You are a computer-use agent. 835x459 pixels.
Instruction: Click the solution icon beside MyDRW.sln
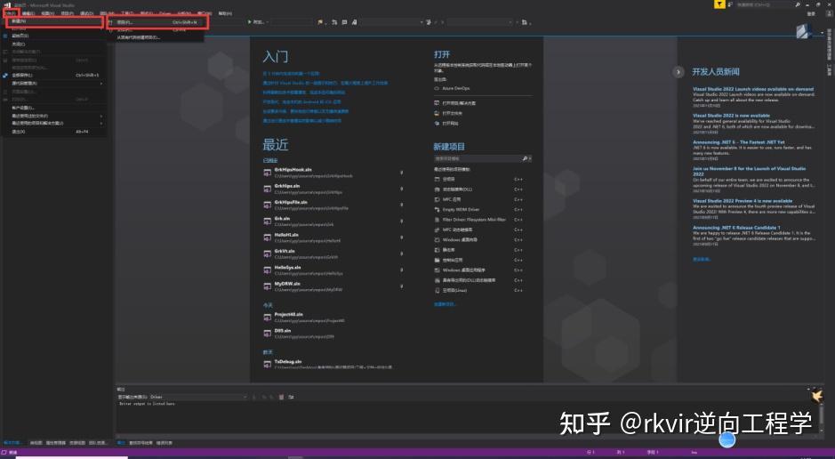(268, 286)
